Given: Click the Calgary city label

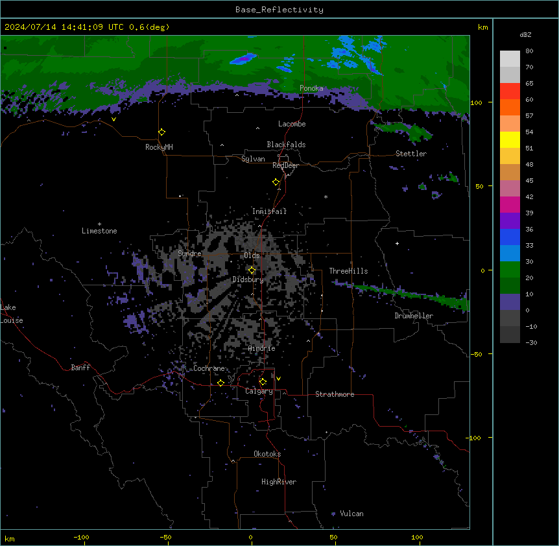Looking at the screenshot, I should [259, 391].
